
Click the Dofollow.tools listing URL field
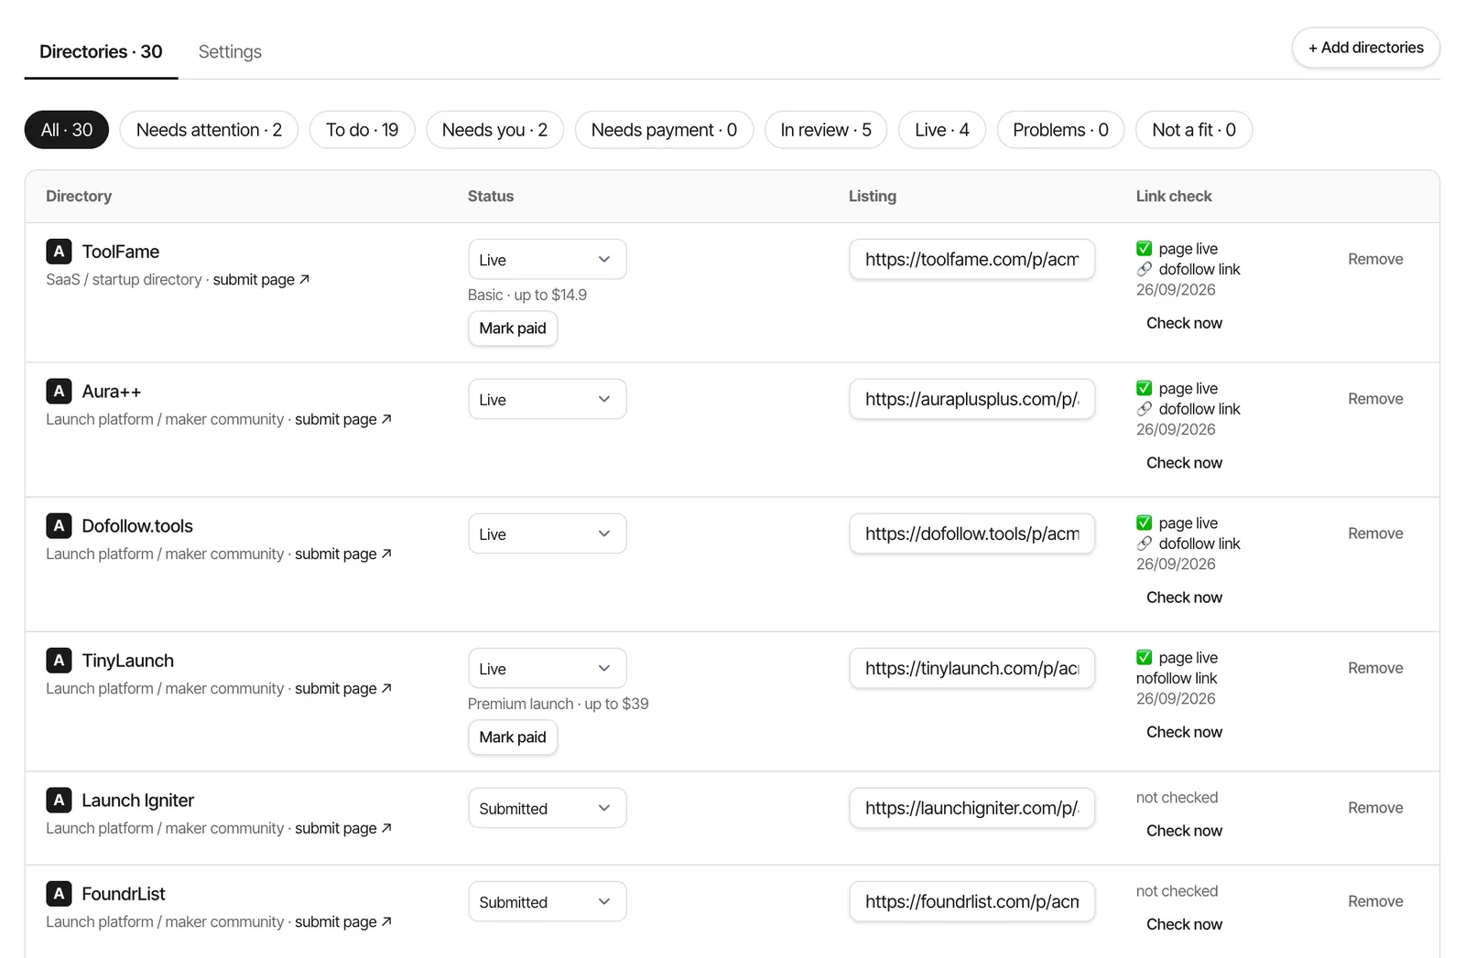click(971, 533)
